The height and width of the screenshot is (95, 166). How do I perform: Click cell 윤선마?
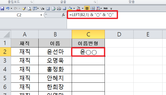point(55,52)
